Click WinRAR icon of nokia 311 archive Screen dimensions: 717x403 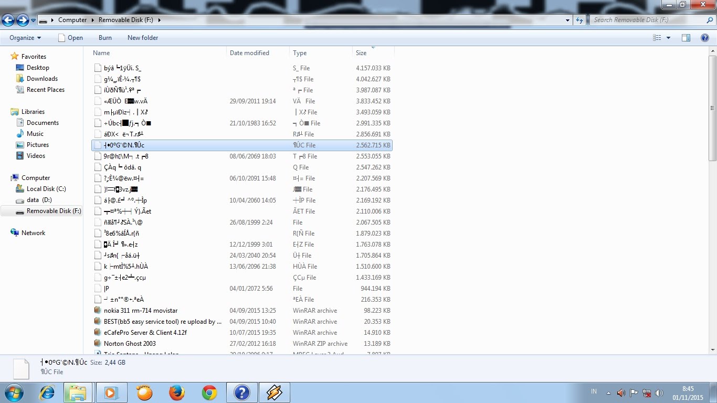pos(98,311)
